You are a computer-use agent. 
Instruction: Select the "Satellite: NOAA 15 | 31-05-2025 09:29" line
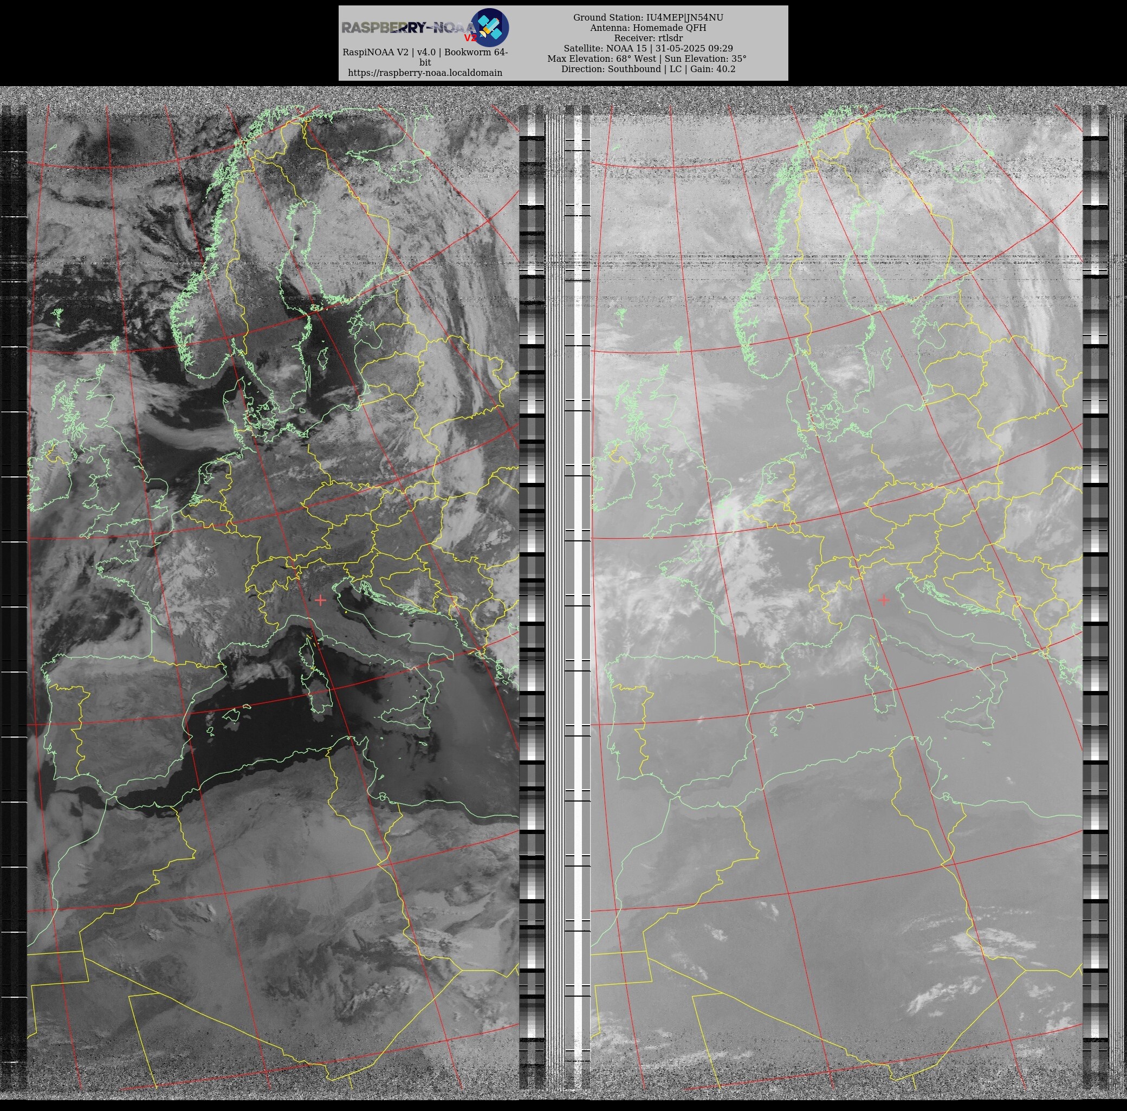coord(648,48)
